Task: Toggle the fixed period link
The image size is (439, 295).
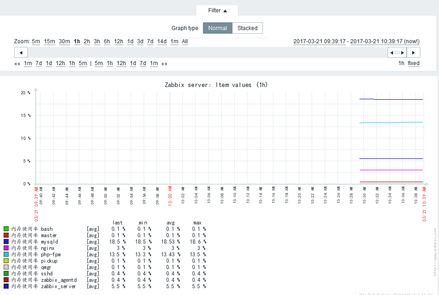Action: (x=414, y=63)
